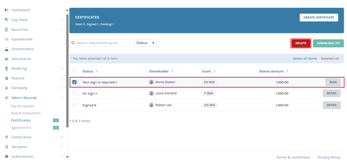Click the Modeling lightbulb icon

(7, 68)
